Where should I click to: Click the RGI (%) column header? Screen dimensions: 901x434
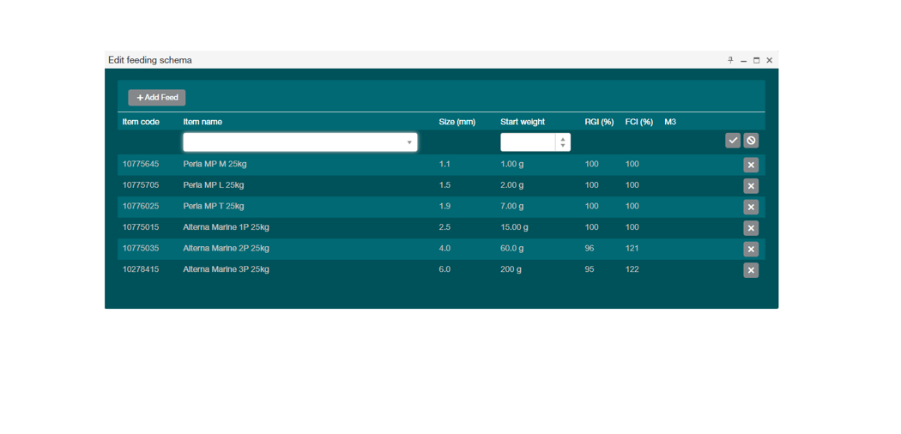coord(599,122)
